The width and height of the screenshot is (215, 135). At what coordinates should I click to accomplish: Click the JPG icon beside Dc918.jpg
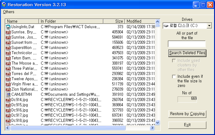click(x=8, y=121)
